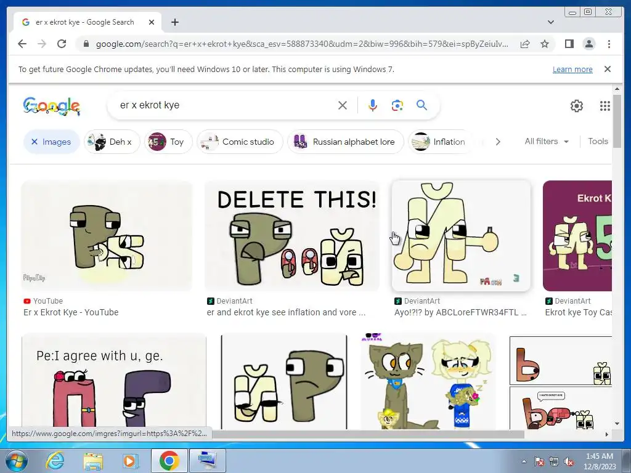Open the DELETE THIS! image result

(292, 236)
